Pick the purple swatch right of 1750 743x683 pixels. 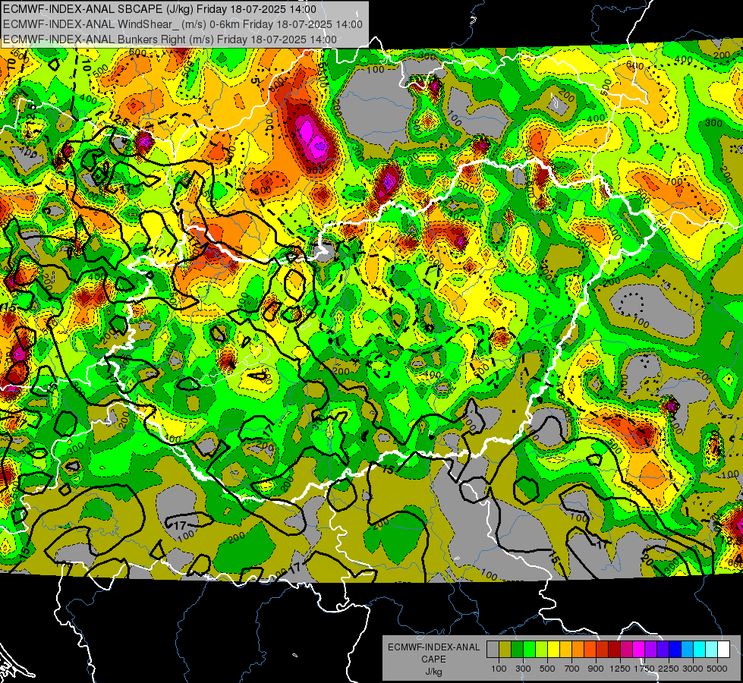(650, 650)
